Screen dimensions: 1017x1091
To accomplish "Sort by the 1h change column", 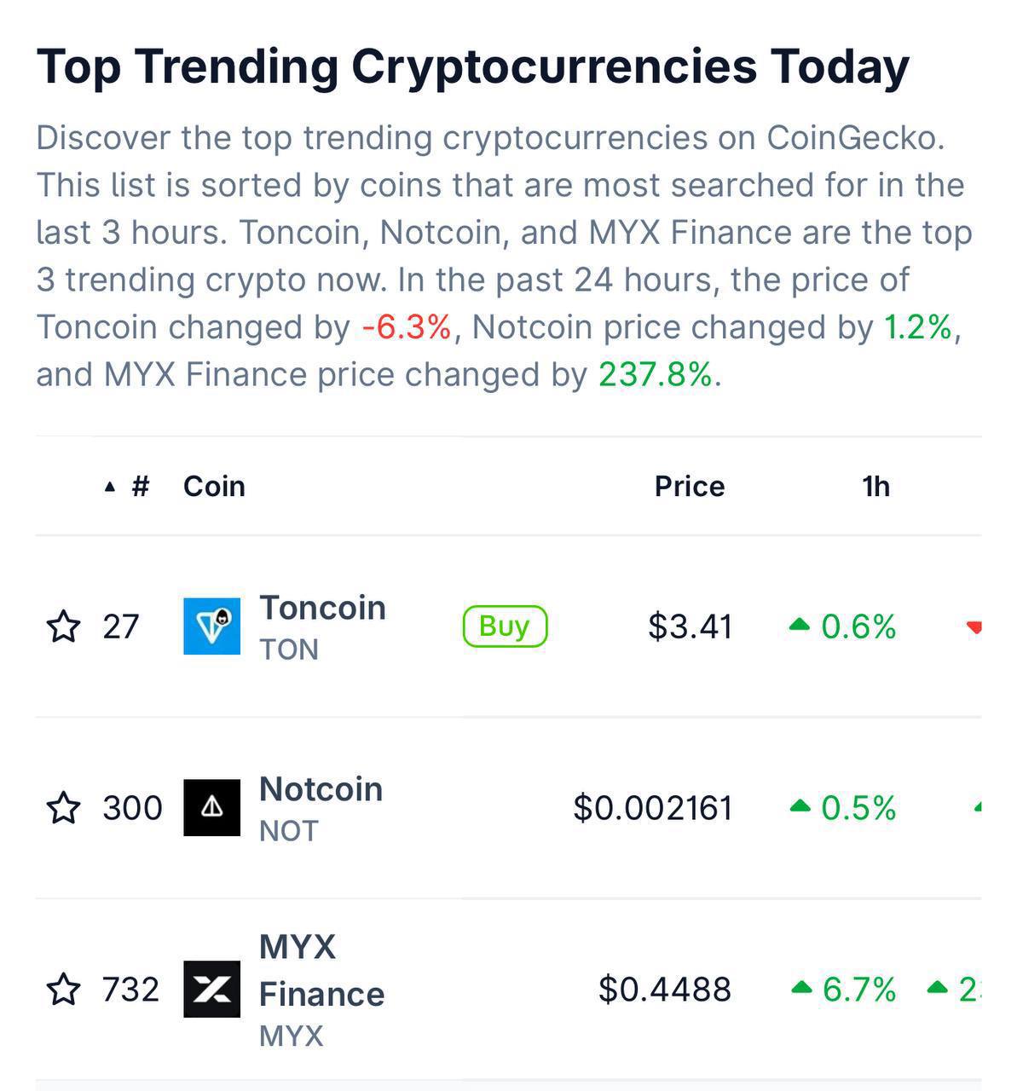I will click(x=875, y=487).
